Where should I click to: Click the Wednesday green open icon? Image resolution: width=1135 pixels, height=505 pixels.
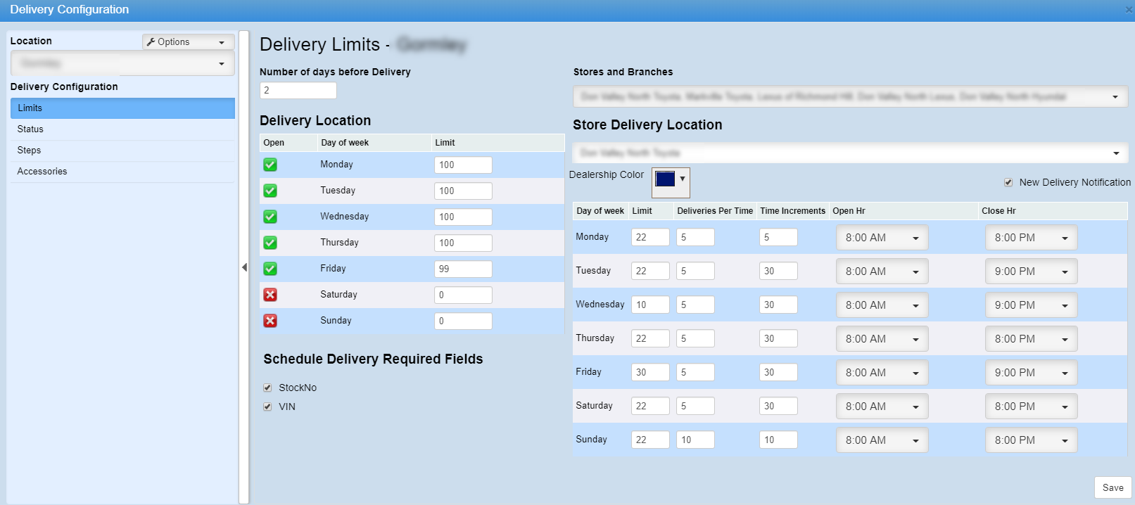coord(270,217)
